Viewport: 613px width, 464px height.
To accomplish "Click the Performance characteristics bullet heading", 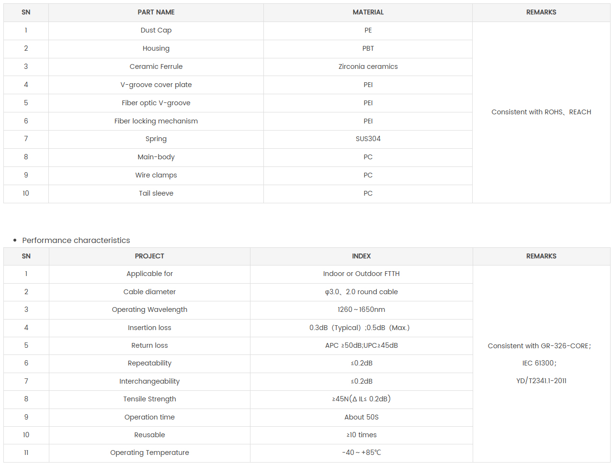I will (76, 240).
